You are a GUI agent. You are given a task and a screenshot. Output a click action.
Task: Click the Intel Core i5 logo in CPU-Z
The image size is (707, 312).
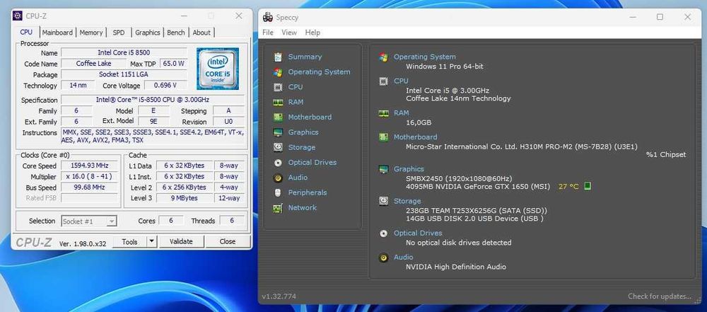coord(218,69)
